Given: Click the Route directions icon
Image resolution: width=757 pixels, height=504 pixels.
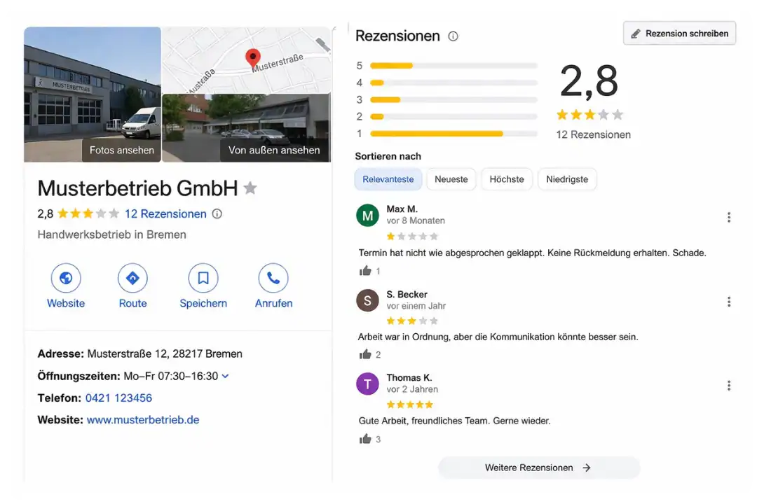Looking at the screenshot, I should pyautogui.click(x=132, y=278).
